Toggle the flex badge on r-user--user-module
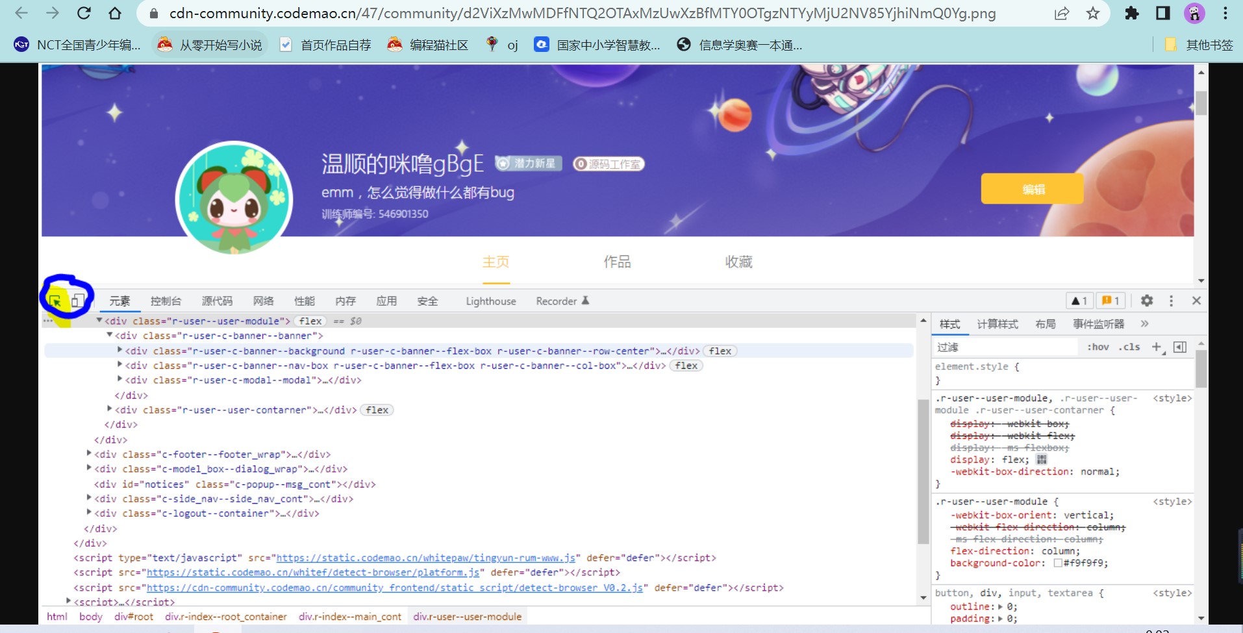The height and width of the screenshot is (633, 1243). point(310,321)
